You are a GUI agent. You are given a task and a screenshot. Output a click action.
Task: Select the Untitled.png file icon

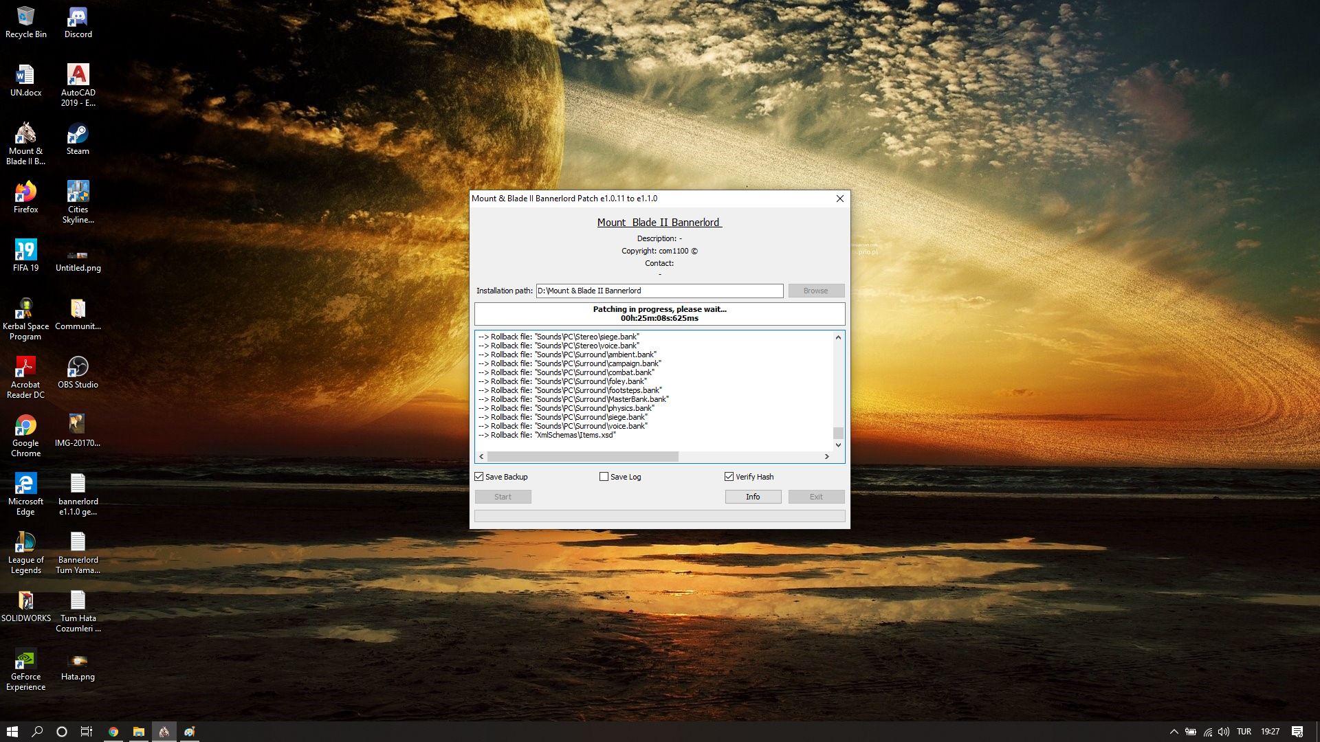click(x=78, y=260)
